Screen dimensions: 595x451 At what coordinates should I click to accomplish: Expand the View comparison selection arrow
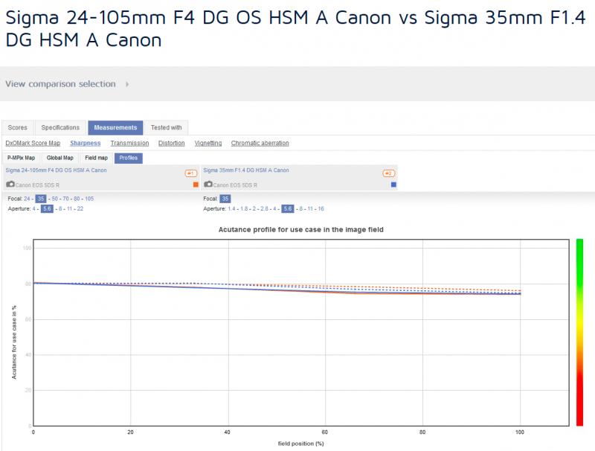[127, 84]
